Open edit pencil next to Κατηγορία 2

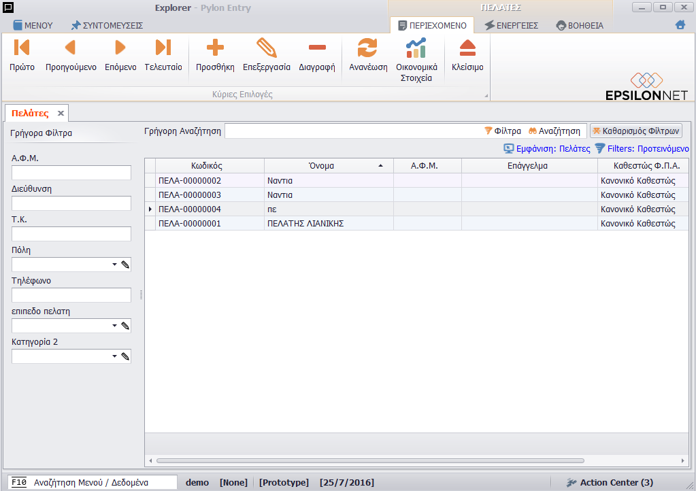click(125, 356)
